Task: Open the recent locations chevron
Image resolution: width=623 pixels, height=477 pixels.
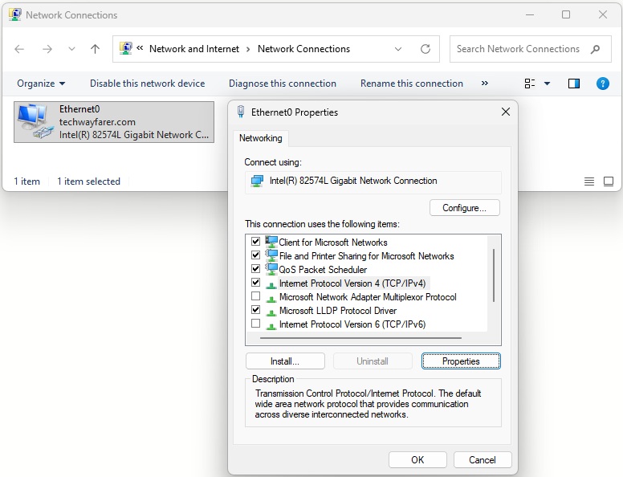Action: tap(71, 49)
